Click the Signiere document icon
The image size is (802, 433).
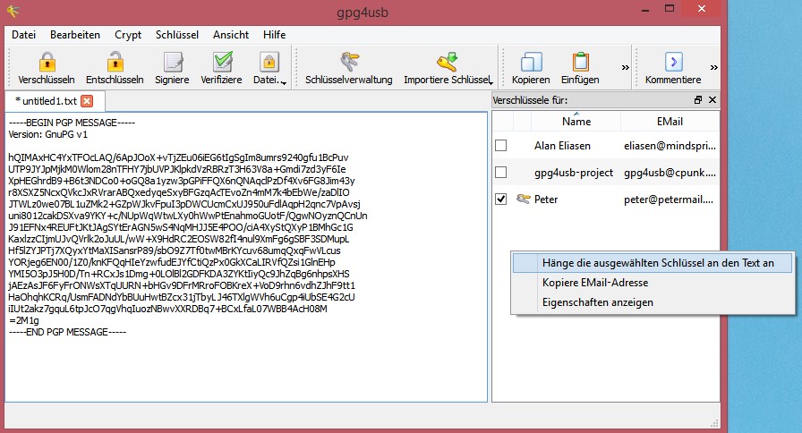[172, 63]
